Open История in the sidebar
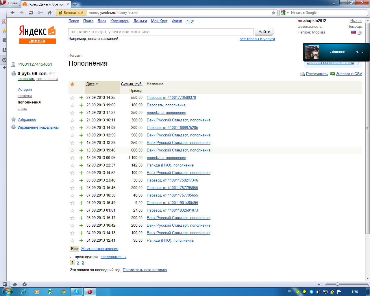370x296 pixels. [x=25, y=90]
